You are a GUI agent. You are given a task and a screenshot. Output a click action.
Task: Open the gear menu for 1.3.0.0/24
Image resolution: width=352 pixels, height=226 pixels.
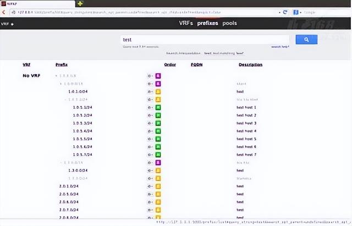[x=150, y=170]
